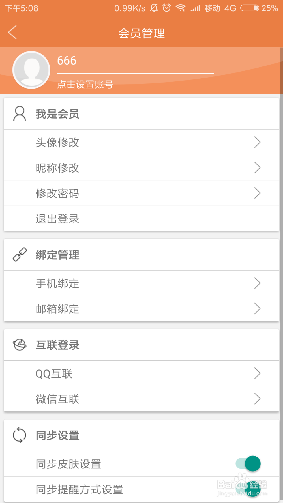Open 昵称修改 via its chevron arrow

(x=257, y=168)
